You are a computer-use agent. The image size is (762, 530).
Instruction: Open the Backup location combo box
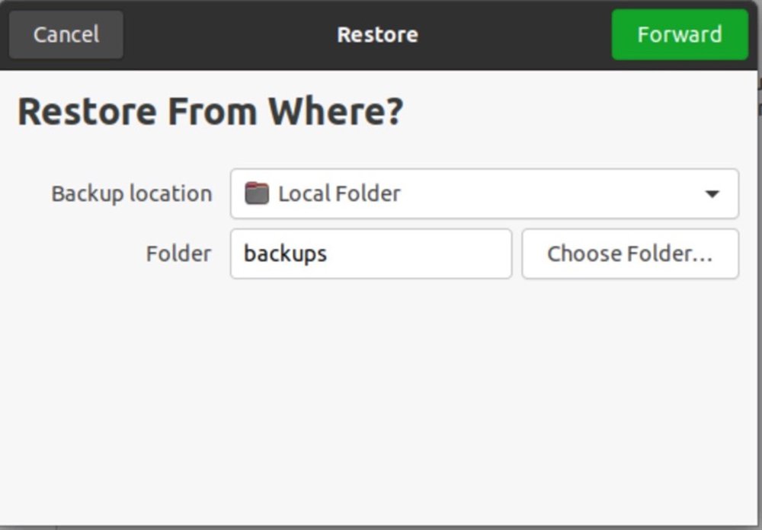pyautogui.click(x=484, y=193)
